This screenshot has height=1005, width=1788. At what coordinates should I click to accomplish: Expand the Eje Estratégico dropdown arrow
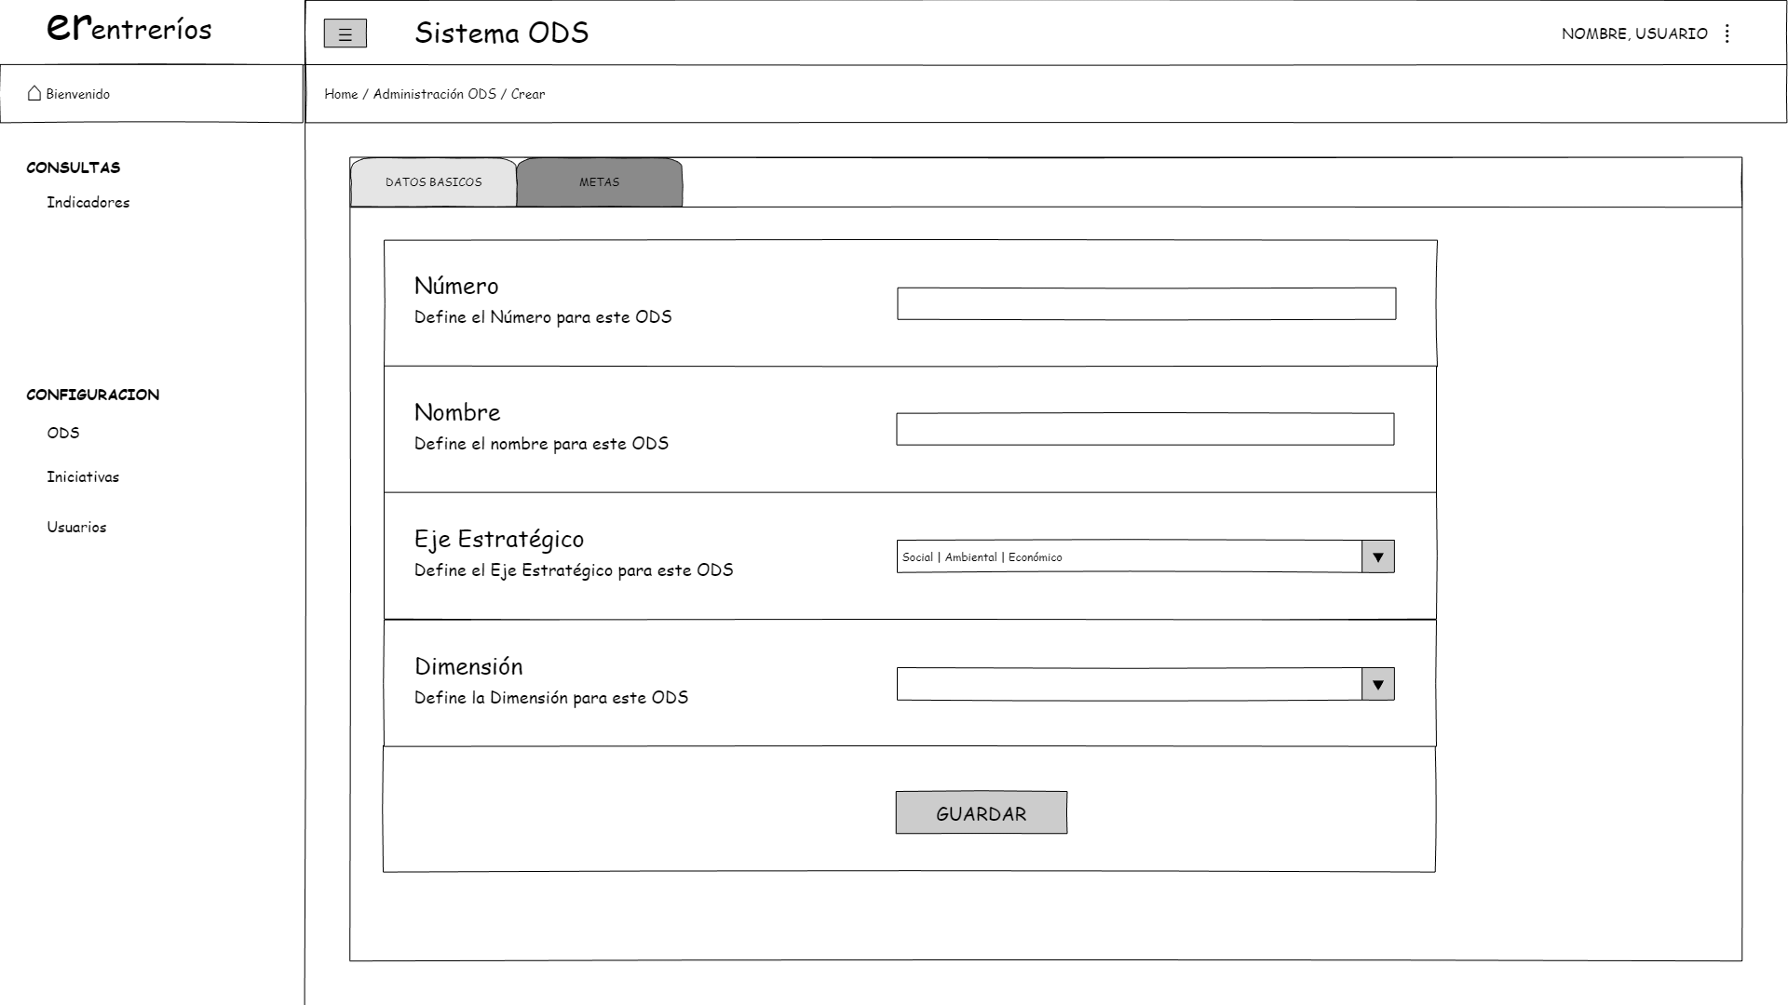coord(1377,557)
